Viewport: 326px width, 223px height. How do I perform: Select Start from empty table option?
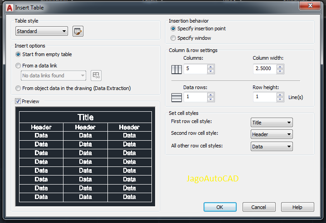pyautogui.click(x=44, y=54)
